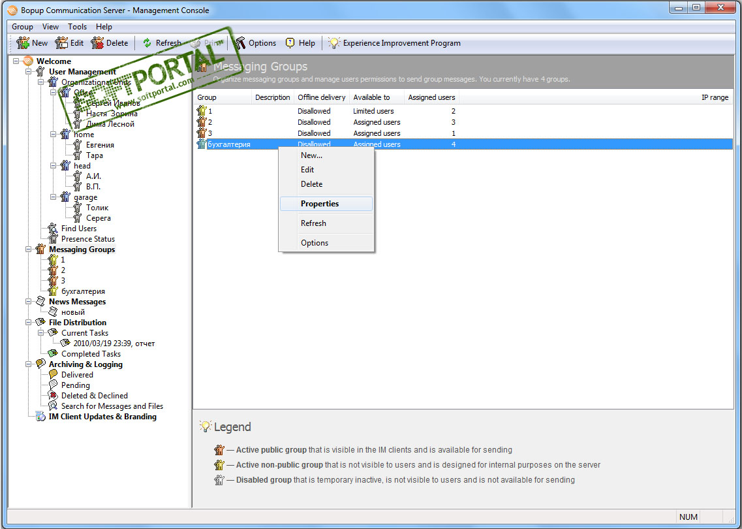Choose New... from the context menu
This screenshot has height=529, width=742.
tap(326, 155)
